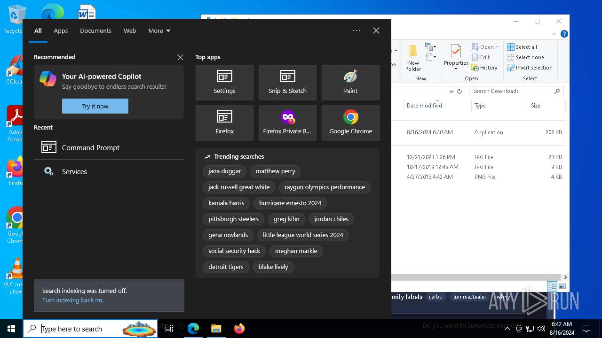
Task: Open Task View on taskbar
Action: point(169,329)
